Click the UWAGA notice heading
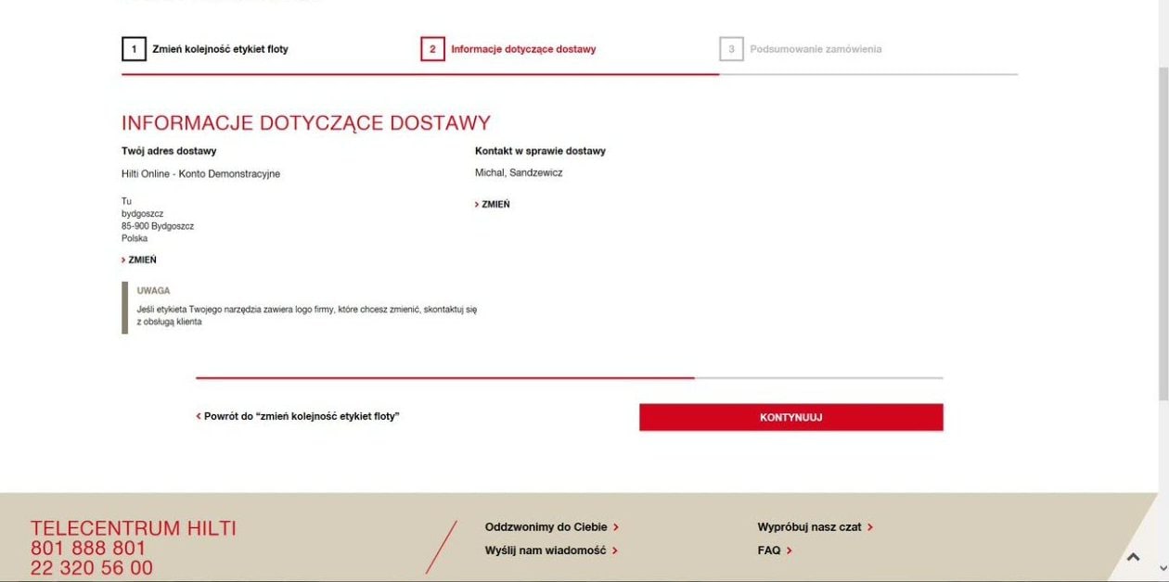This screenshot has height=582, width=1169. click(x=153, y=291)
